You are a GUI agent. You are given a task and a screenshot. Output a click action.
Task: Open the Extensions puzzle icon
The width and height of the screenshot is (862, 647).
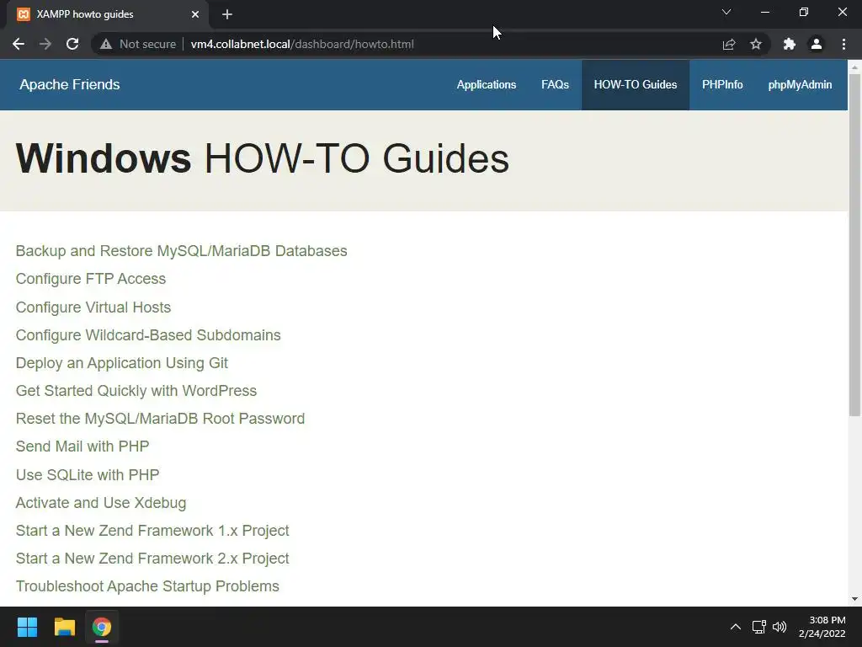coord(790,44)
